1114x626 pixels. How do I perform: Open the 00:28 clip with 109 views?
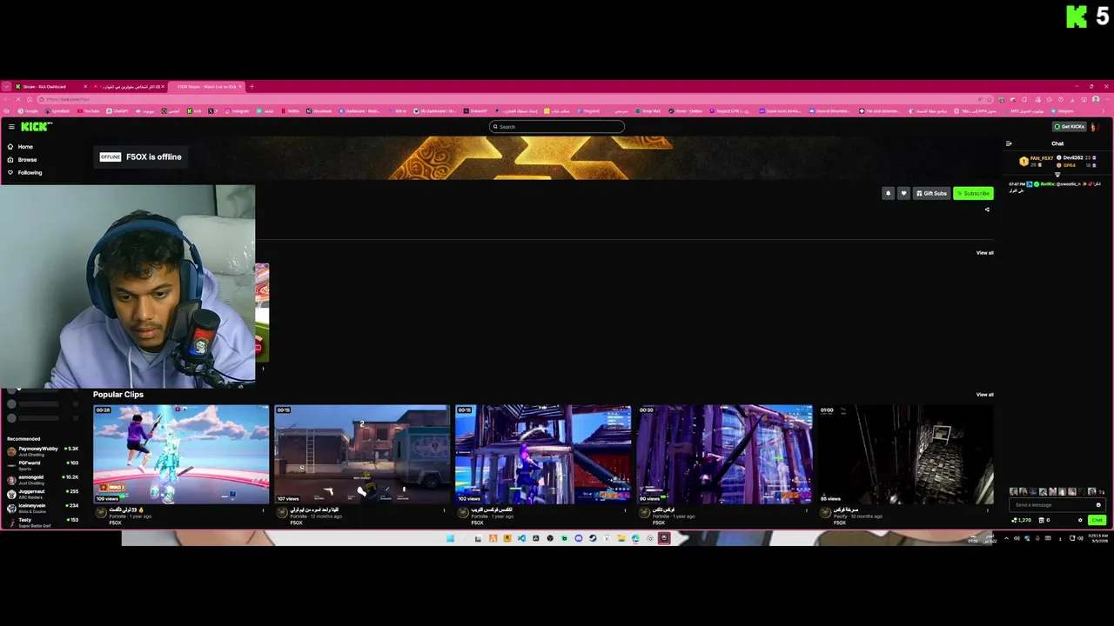point(181,454)
